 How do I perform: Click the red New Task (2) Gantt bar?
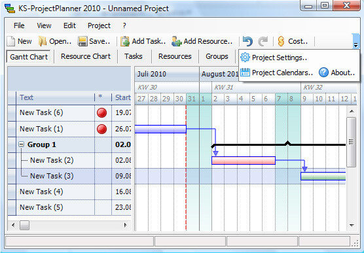click(x=244, y=160)
